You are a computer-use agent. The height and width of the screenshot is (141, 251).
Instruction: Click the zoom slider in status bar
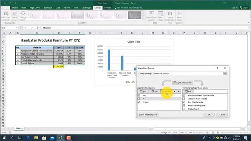[231, 132]
